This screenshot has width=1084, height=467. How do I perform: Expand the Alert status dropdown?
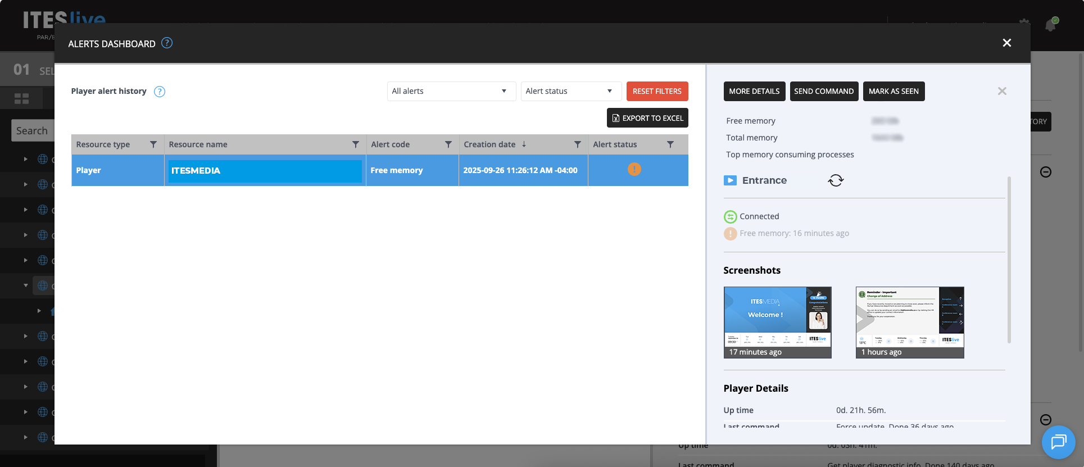pos(570,91)
